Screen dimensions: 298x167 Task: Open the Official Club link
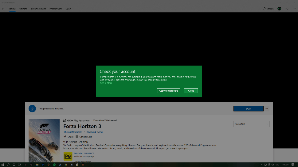click(x=84, y=137)
